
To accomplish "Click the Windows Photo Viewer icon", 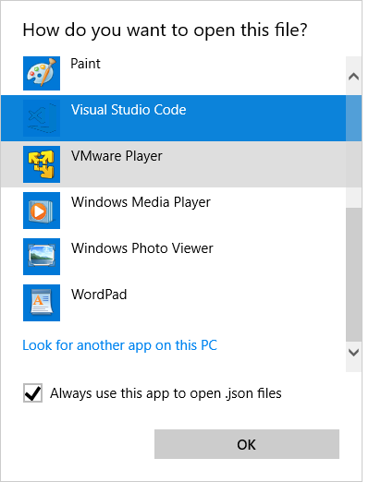I will coord(42,257).
